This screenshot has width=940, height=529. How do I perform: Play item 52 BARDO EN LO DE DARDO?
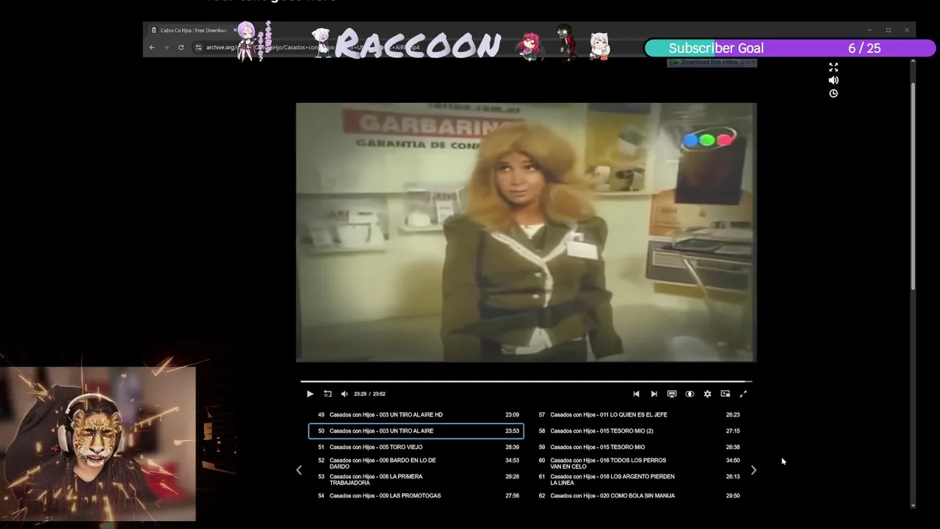(x=416, y=463)
